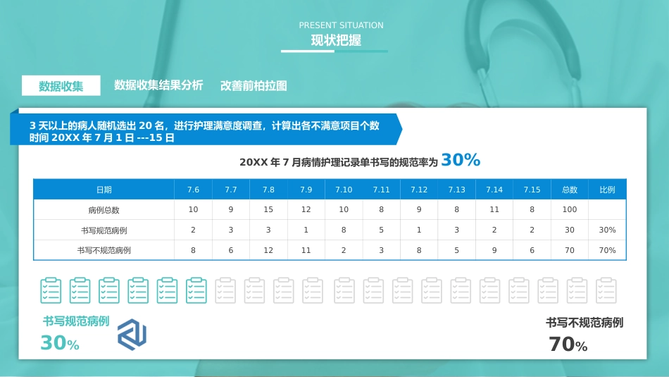Switch to the 数据收集结果分析 tab

click(x=158, y=85)
